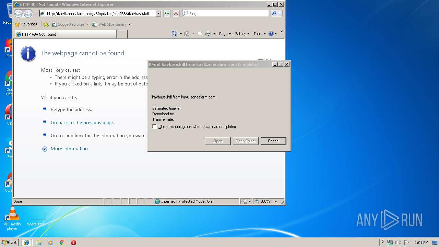Viewport: 439px width, 247px height.
Task: Expand the Help dropdown arrow
Action: 276,34
